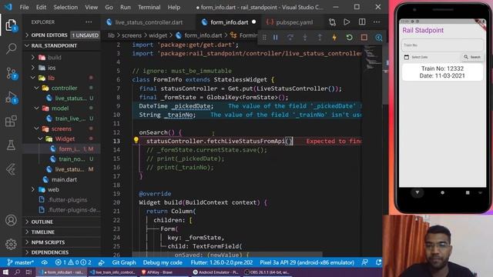Tap the Android home button in emulator

[x=442, y=192]
